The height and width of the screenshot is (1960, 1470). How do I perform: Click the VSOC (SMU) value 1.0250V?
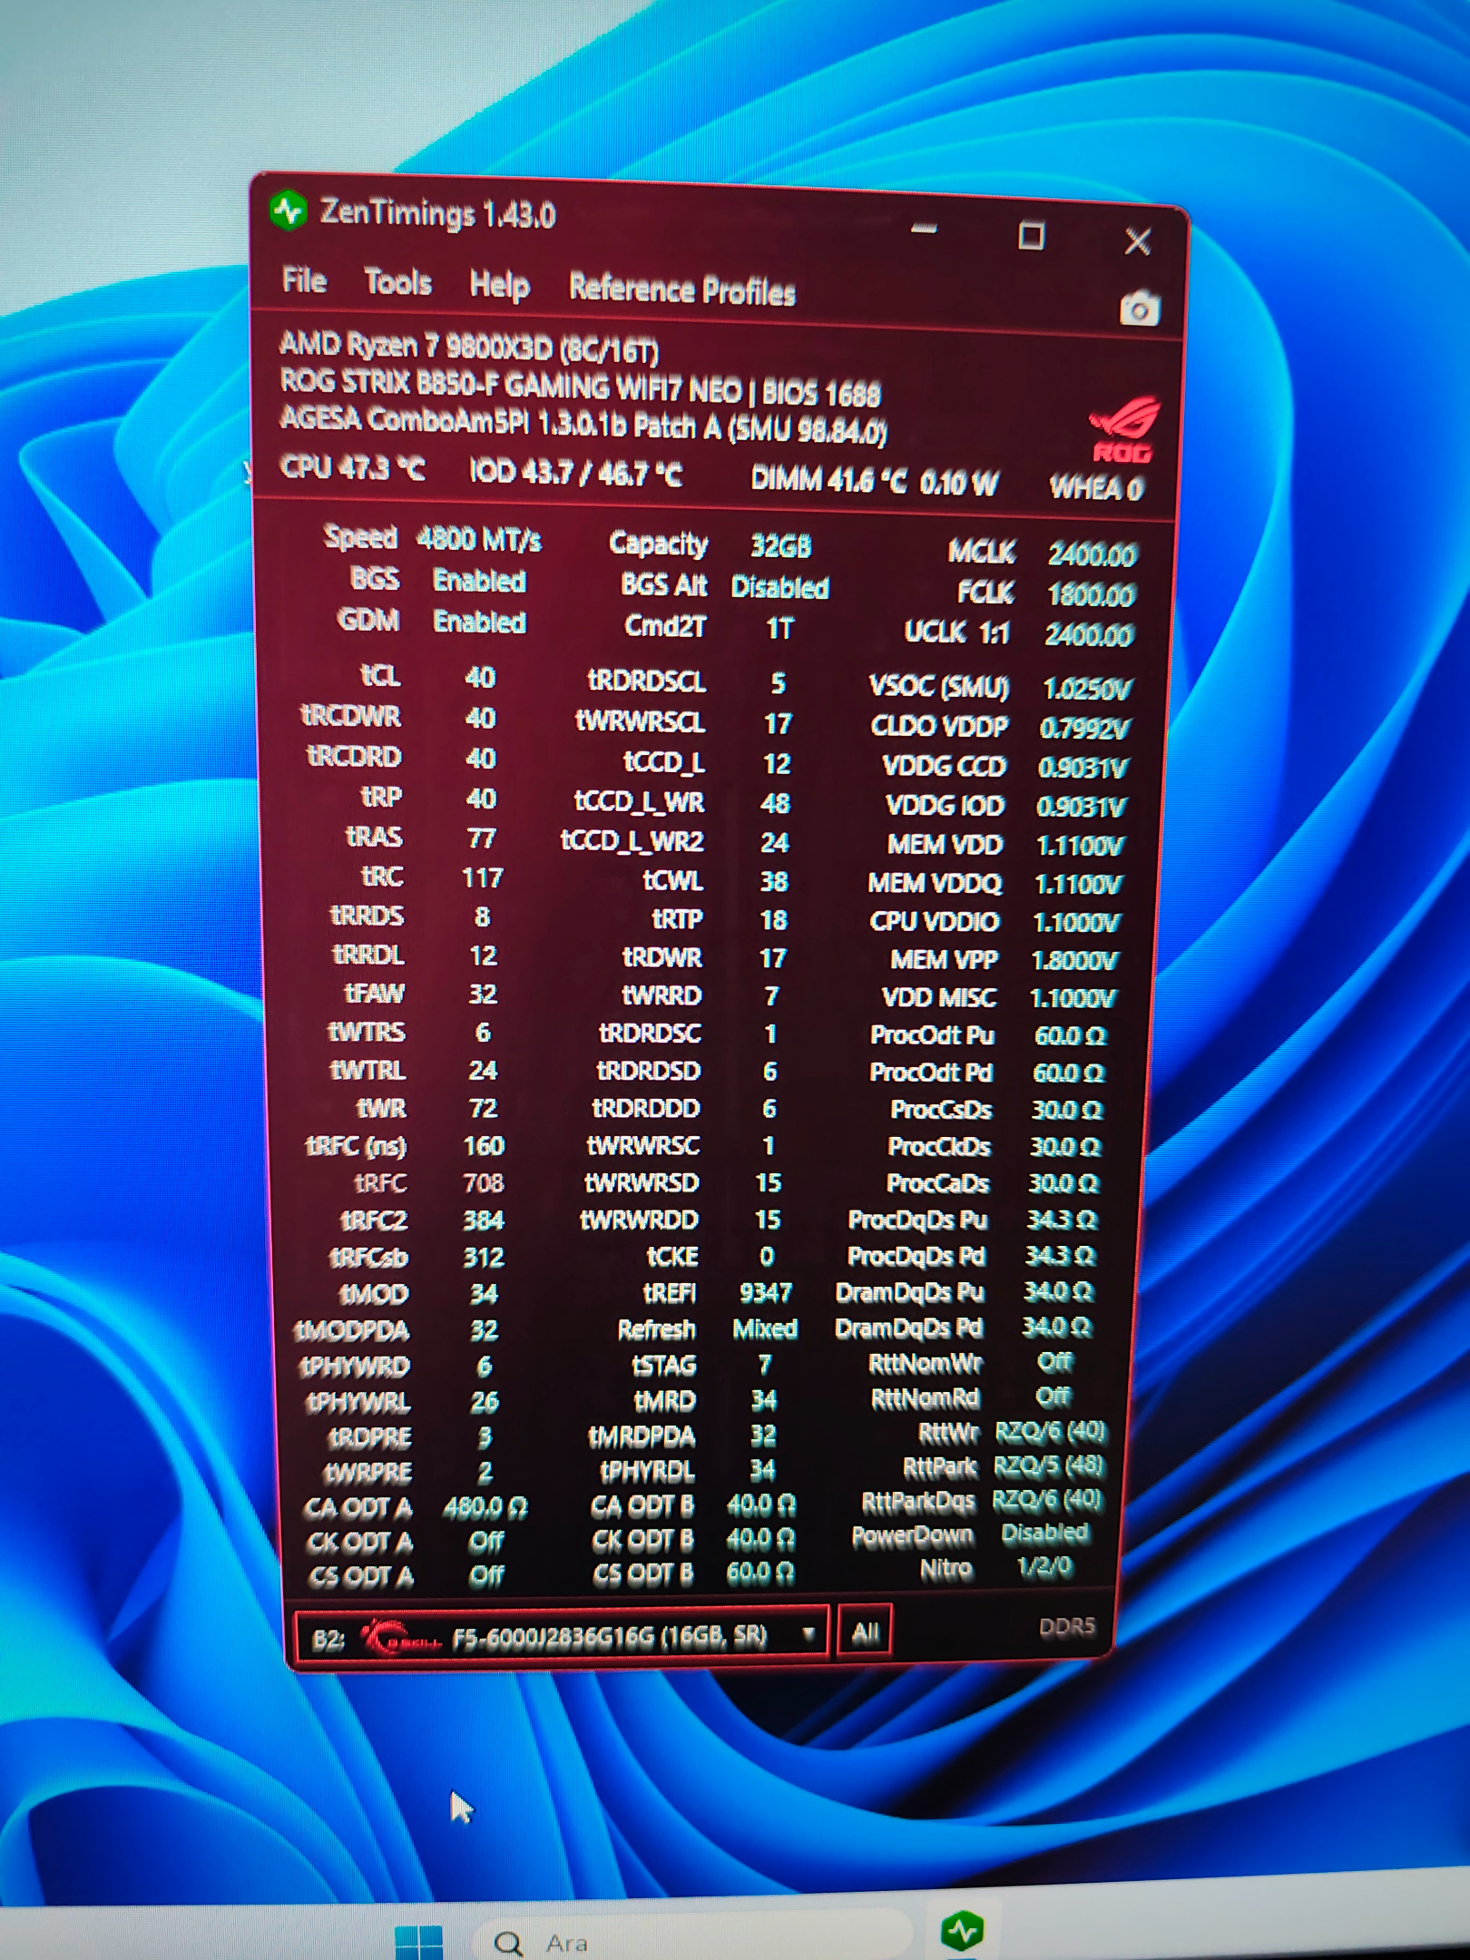1086,689
